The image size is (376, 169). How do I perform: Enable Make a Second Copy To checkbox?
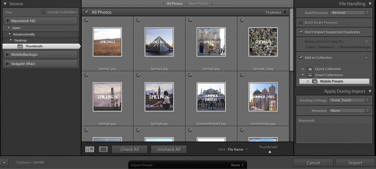300,41
